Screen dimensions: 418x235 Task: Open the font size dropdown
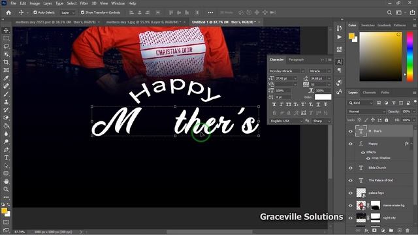point(295,78)
